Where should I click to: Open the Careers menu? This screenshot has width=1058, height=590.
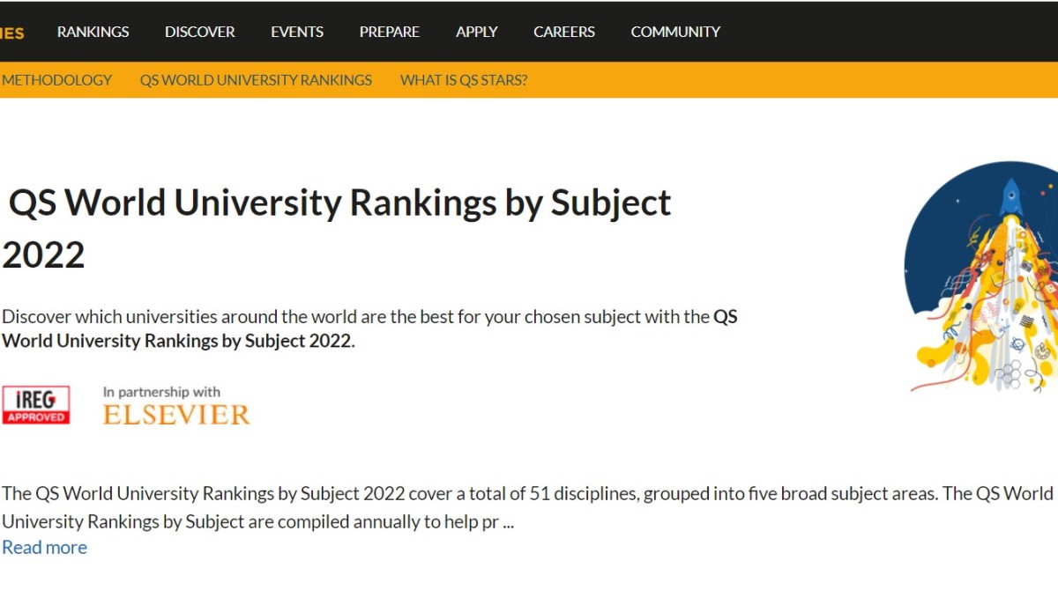point(564,32)
